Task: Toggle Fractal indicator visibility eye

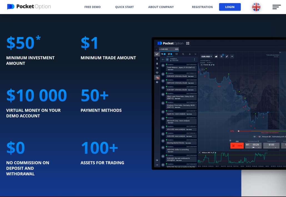Action: tap(209, 65)
